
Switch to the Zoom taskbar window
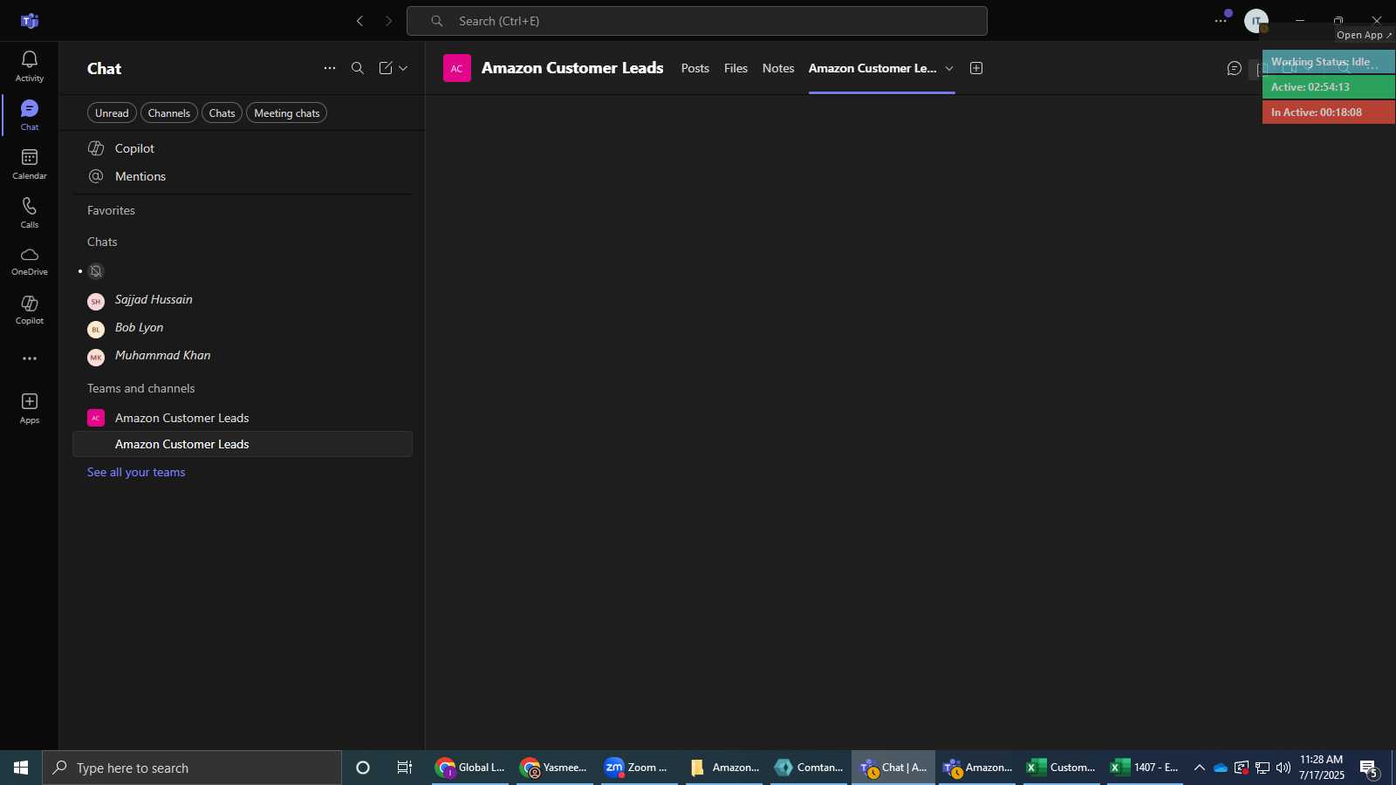pyautogui.click(x=640, y=768)
